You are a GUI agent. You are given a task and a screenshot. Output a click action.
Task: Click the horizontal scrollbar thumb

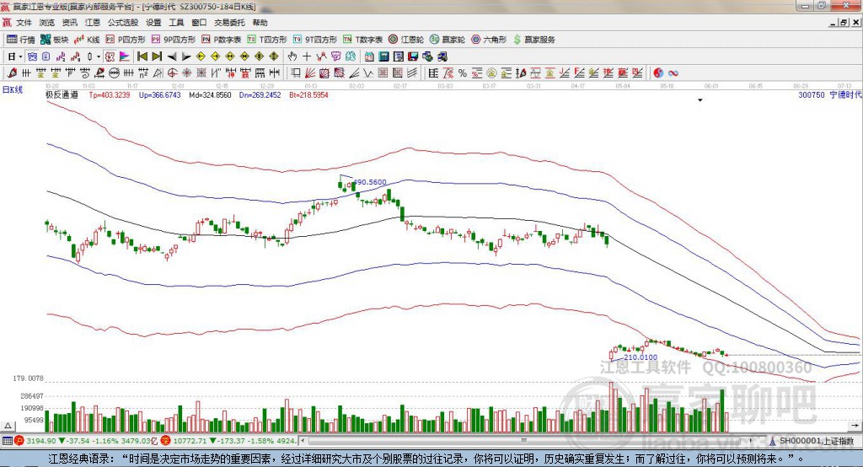tap(524, 441)
